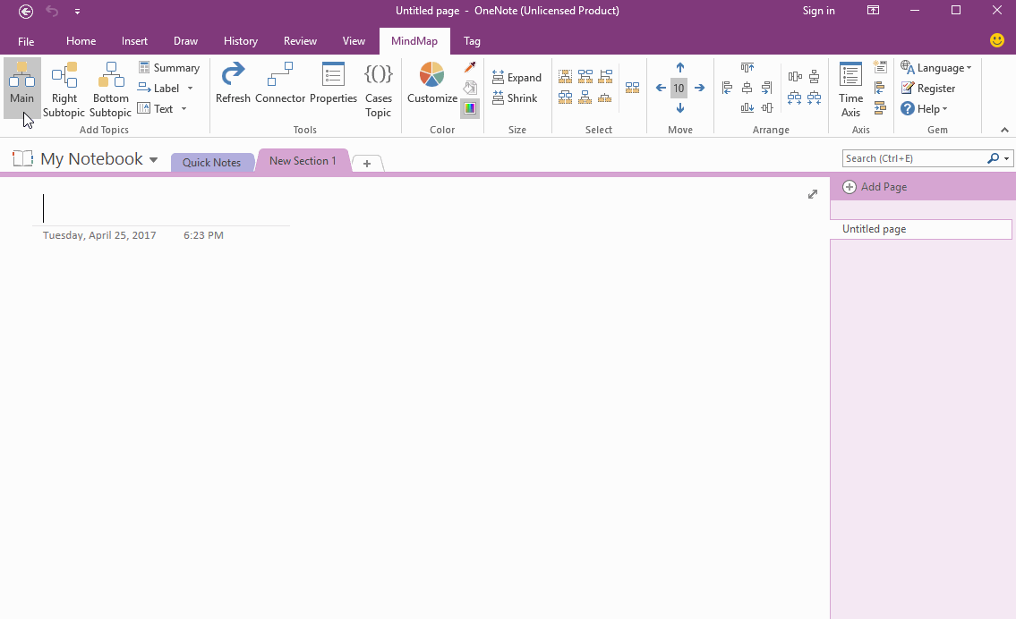
Task: Click the greyed paint bucket icon
Action: tap(471, 88)
